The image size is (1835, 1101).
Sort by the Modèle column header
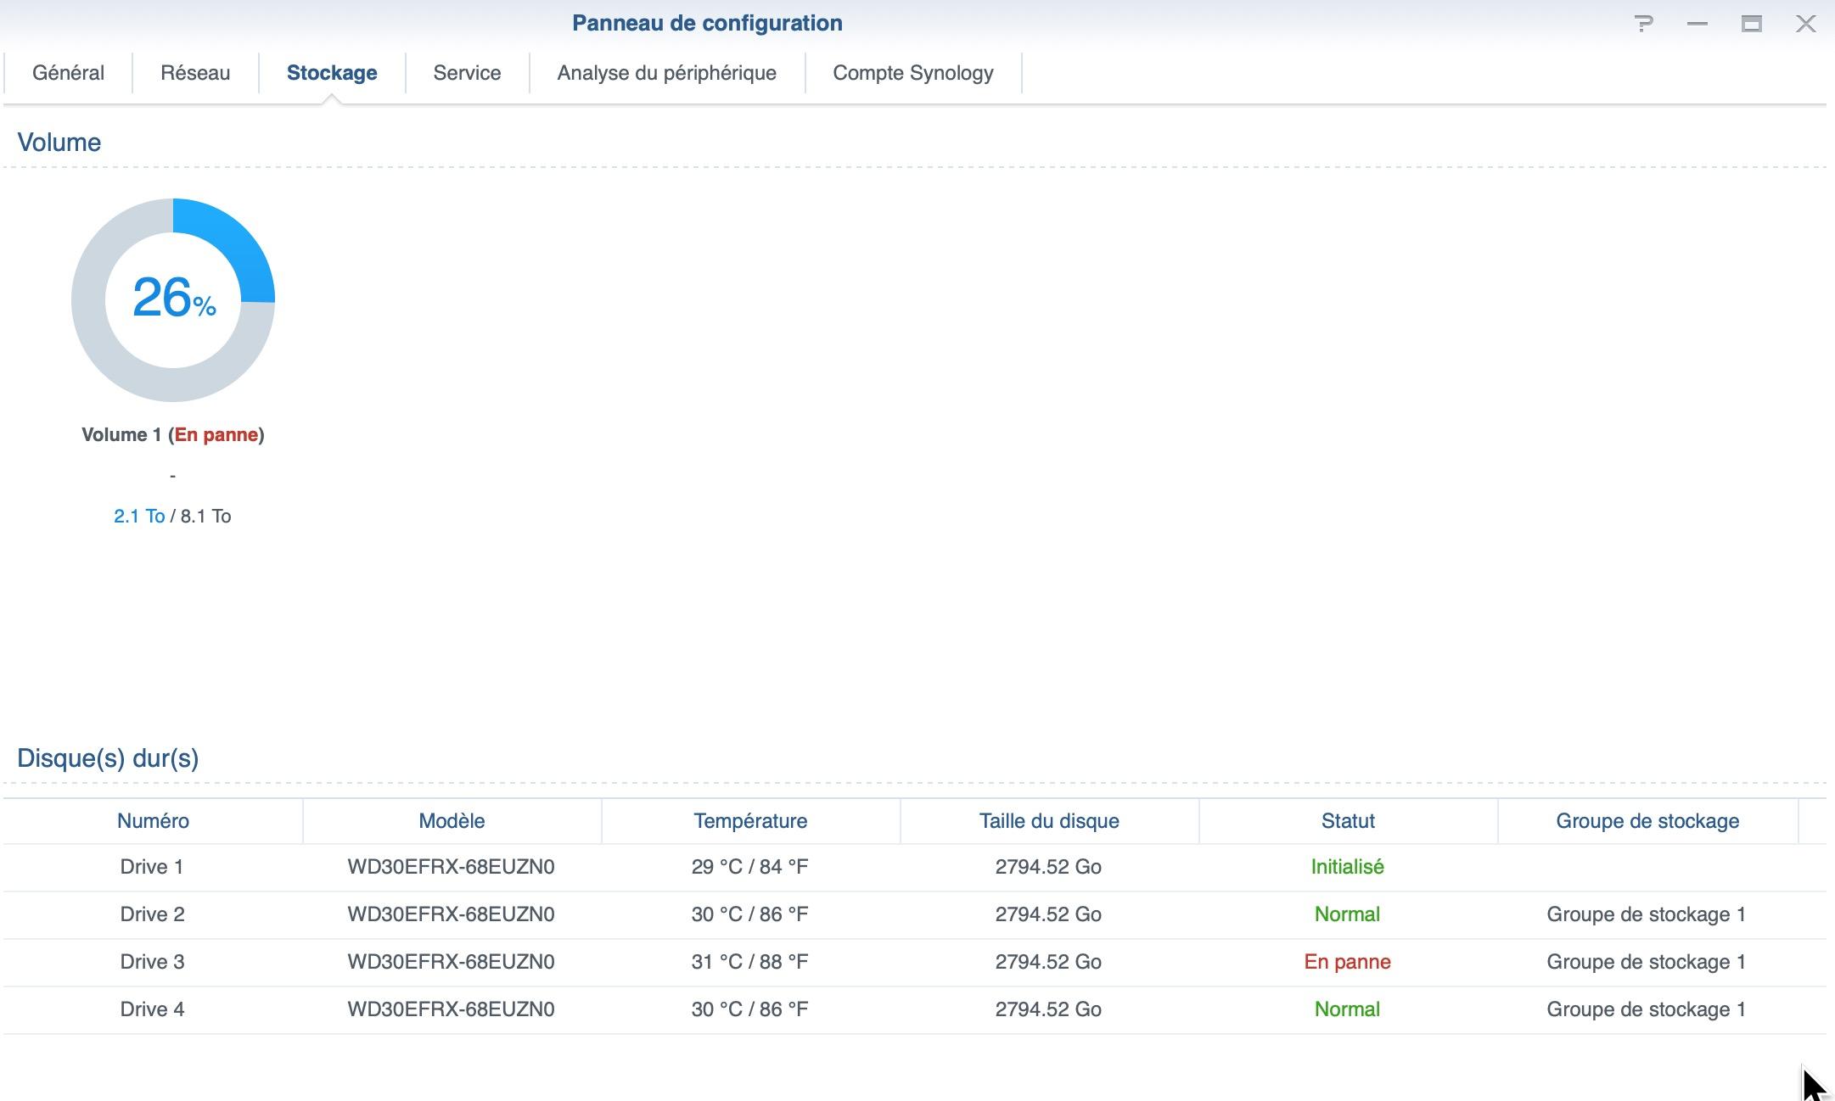click(x=452, y=821)
